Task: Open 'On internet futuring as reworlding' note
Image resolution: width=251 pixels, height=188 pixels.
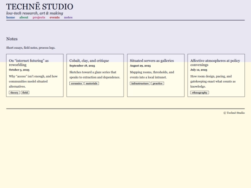Action: 29,63
